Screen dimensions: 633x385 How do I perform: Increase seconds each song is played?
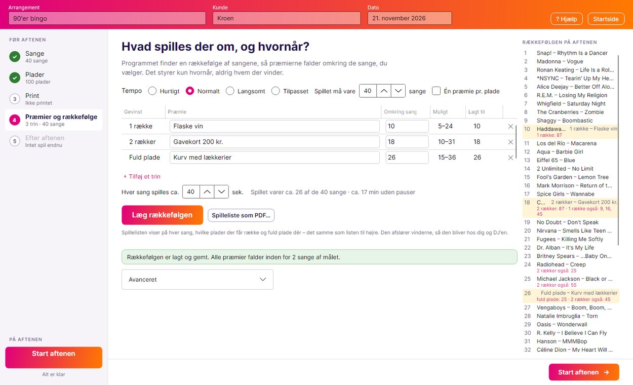[207, 192]
